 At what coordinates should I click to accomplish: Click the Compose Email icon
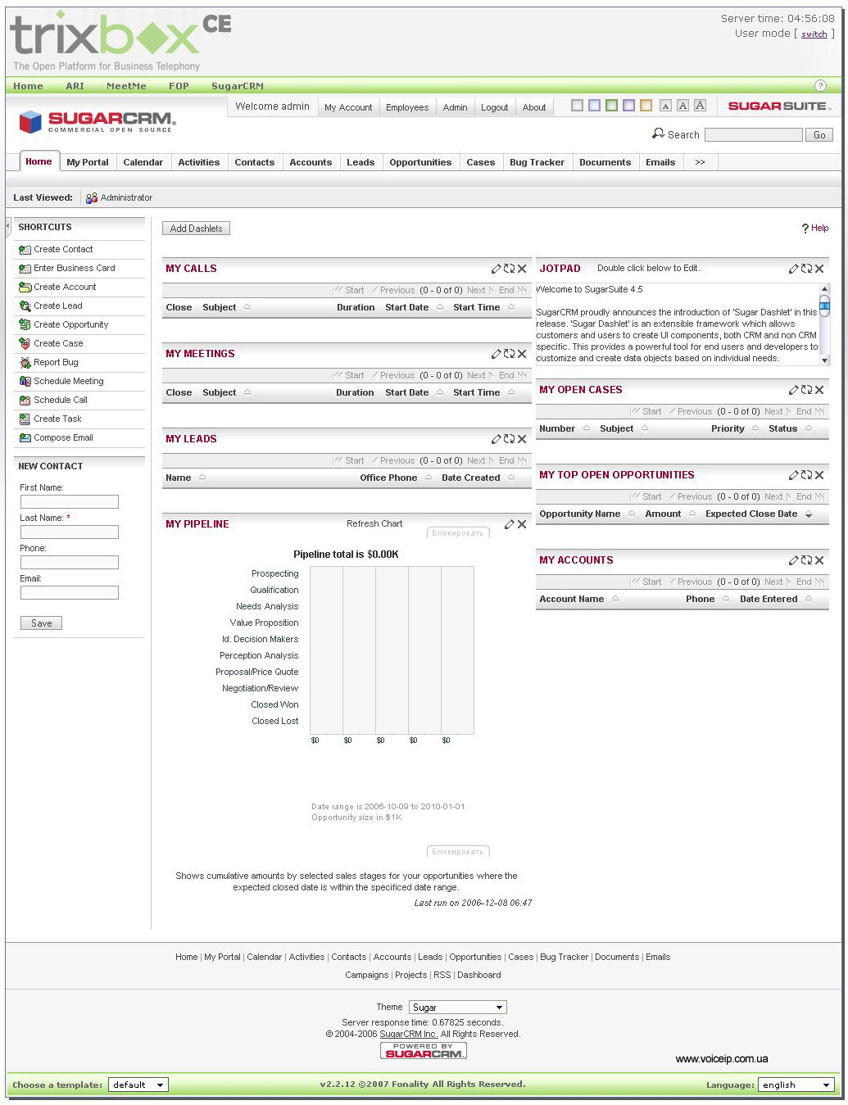coord(25,438)
